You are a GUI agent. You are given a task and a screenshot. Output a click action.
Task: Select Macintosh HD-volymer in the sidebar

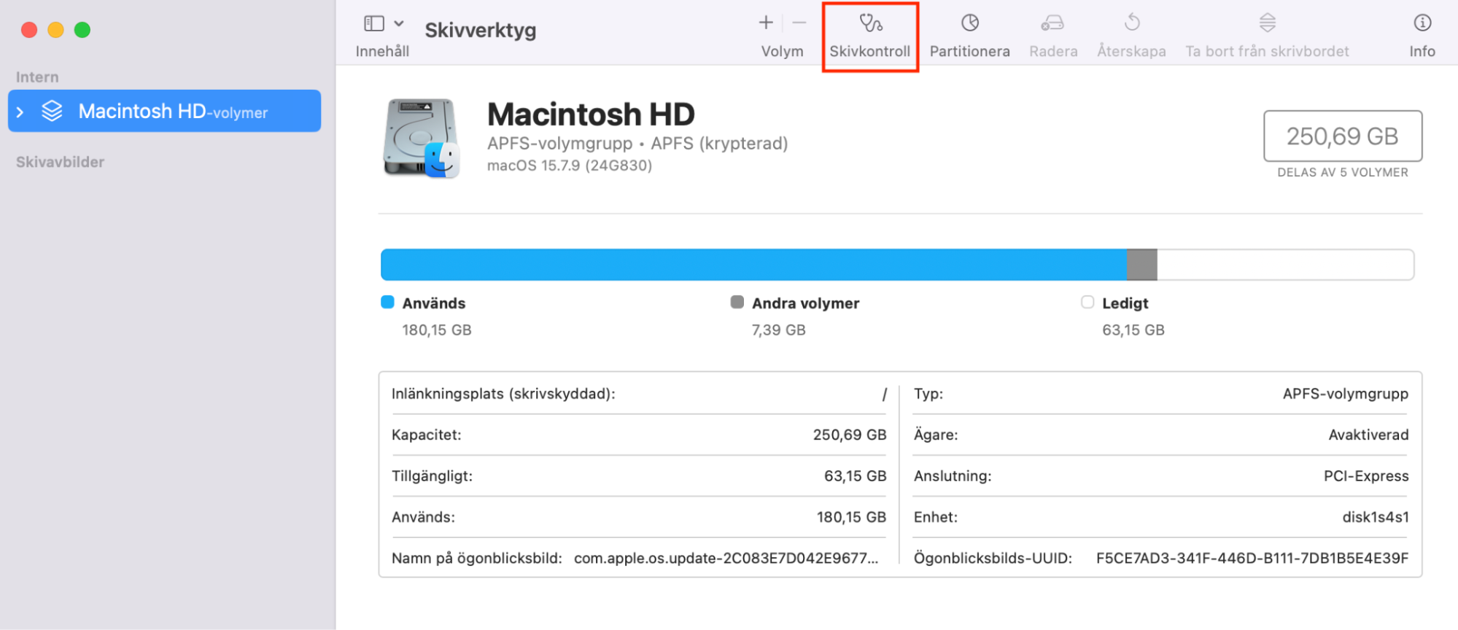coord(164,111)
